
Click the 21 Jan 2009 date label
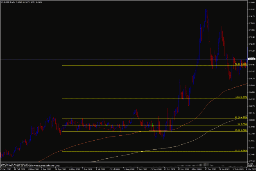point(224,169)
